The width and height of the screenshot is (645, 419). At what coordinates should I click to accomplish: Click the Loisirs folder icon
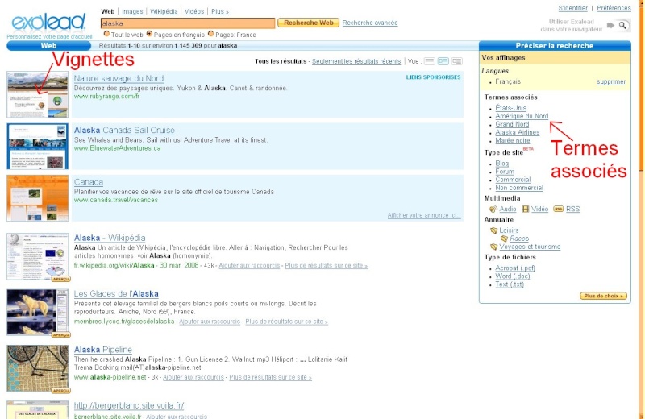(x=494, y=230)
